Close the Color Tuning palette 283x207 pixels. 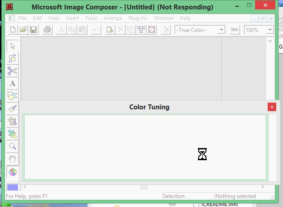(272, 107)
